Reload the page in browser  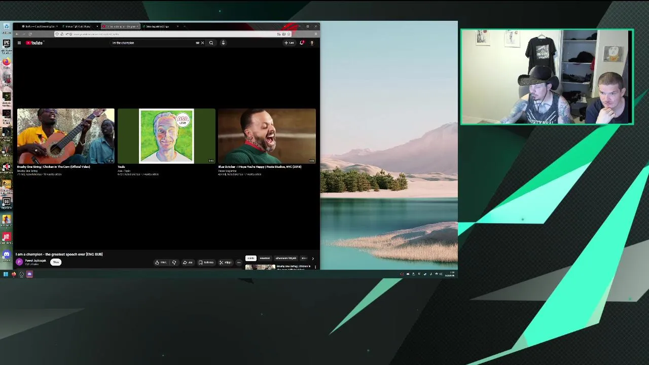(x=30, y=34)
